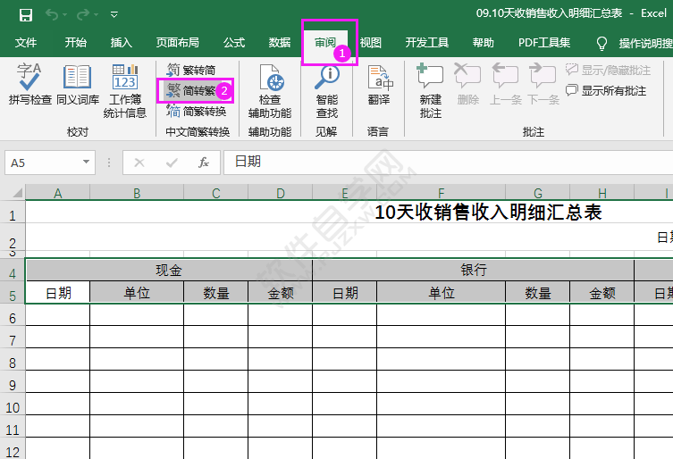The width and height of the screenshot is (673, 459).
Task: Click the merged 银行 header cell
Action: click(x=474, y=271)
